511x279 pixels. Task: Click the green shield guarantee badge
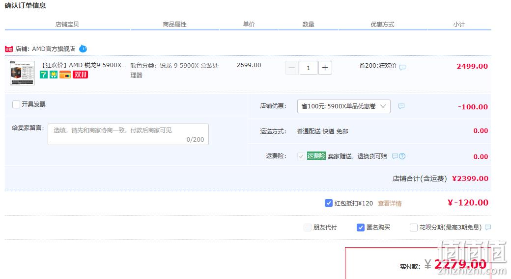tap(54, 75)
